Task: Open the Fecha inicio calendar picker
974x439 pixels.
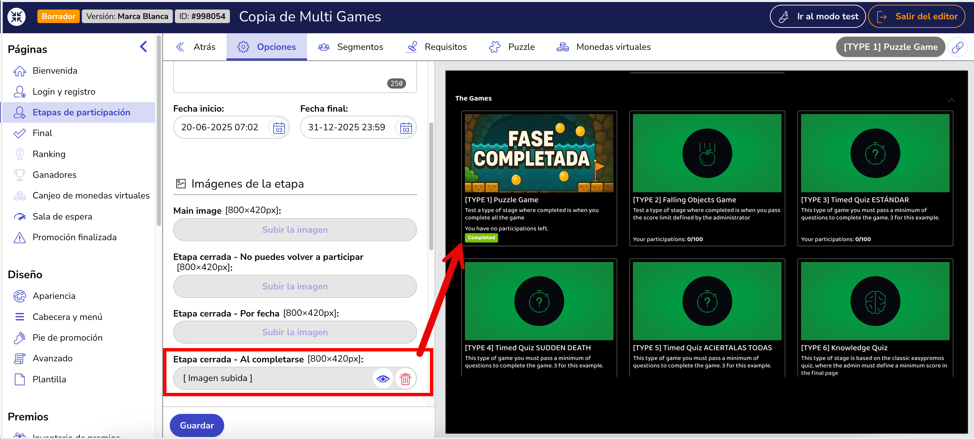Action: 279,127
